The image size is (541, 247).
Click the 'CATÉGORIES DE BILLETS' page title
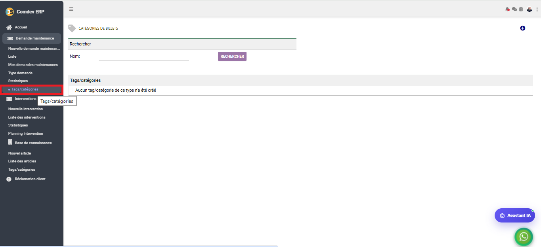(98, 28)
